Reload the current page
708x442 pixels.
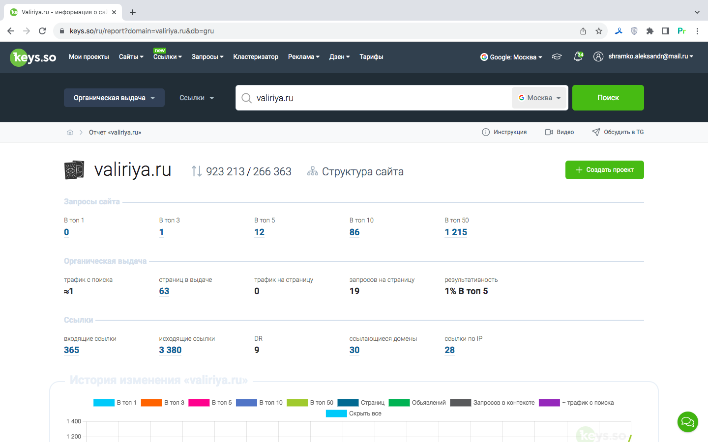(x=42, y=31)
